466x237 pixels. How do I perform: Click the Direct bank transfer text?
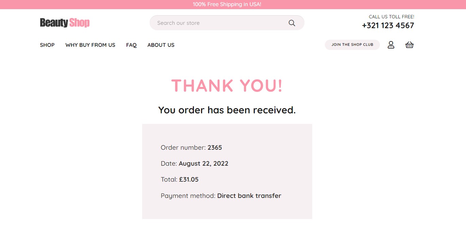tap(249, 196)
